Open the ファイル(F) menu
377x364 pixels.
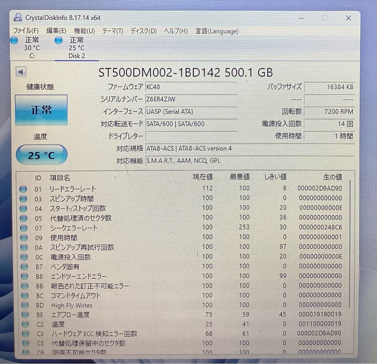pyautogui.click(x=26, y=31)
